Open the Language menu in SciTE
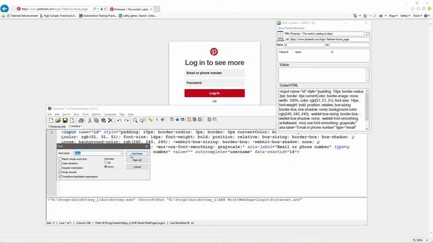This screenshot has height=243, width=433. point(110,114)
